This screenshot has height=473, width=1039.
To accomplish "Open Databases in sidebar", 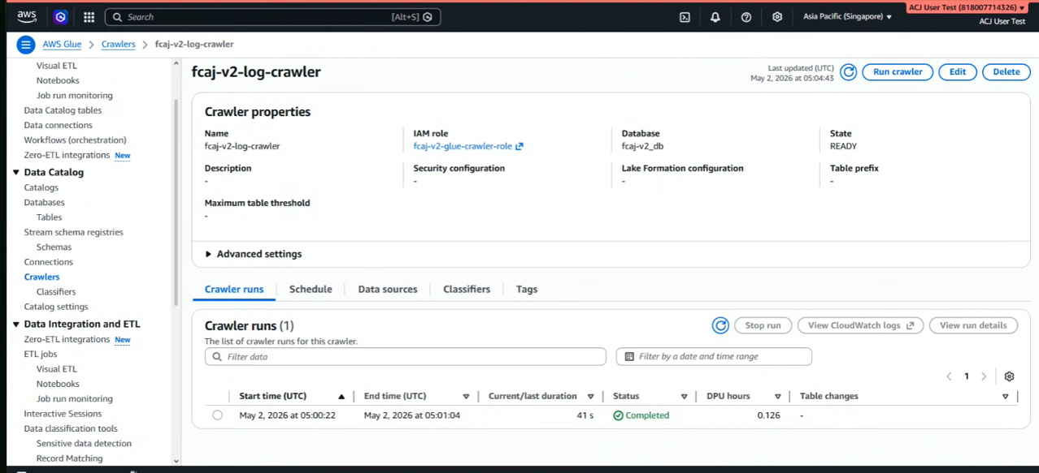I will point(44,203).
